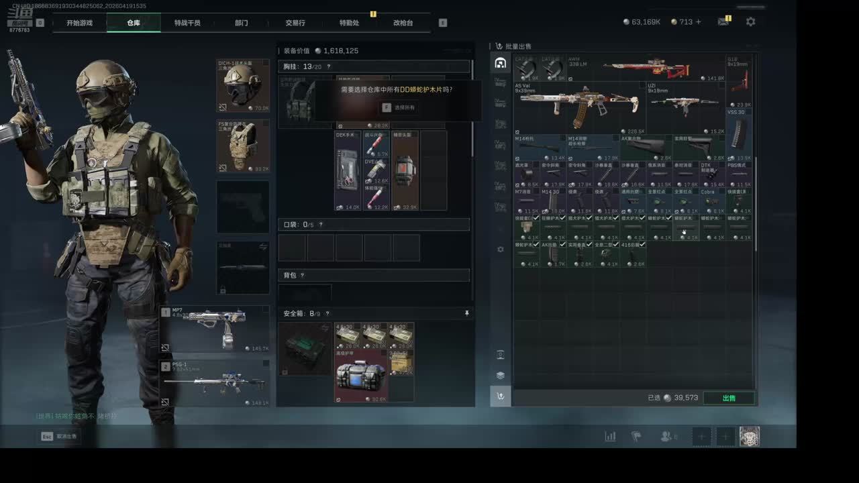The height and width of the screenshot is (483, 859).
Task: Click the stacked layers icon in sidebar
Action: pyautogui.click(x=500, y=375)
